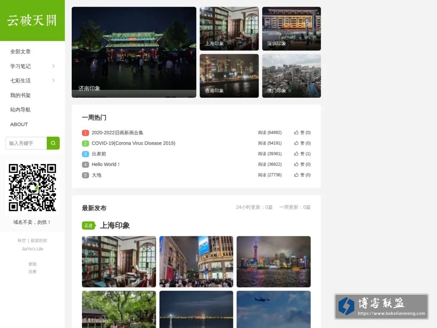Screen dimensions: 437x328
Task: Click the JiaYin's Life link
Action: click(x=32, y=249)
